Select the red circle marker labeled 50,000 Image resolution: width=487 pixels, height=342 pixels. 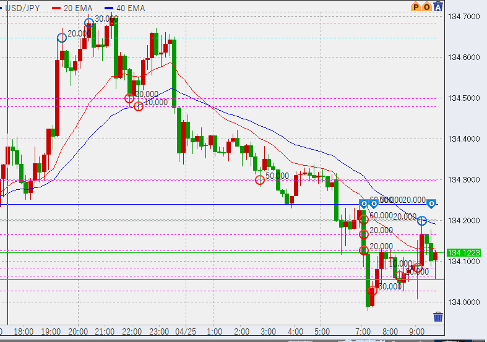click(260, 180)
